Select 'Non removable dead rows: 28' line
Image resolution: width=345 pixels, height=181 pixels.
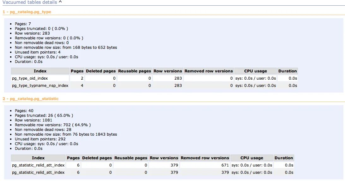point(43,129)
